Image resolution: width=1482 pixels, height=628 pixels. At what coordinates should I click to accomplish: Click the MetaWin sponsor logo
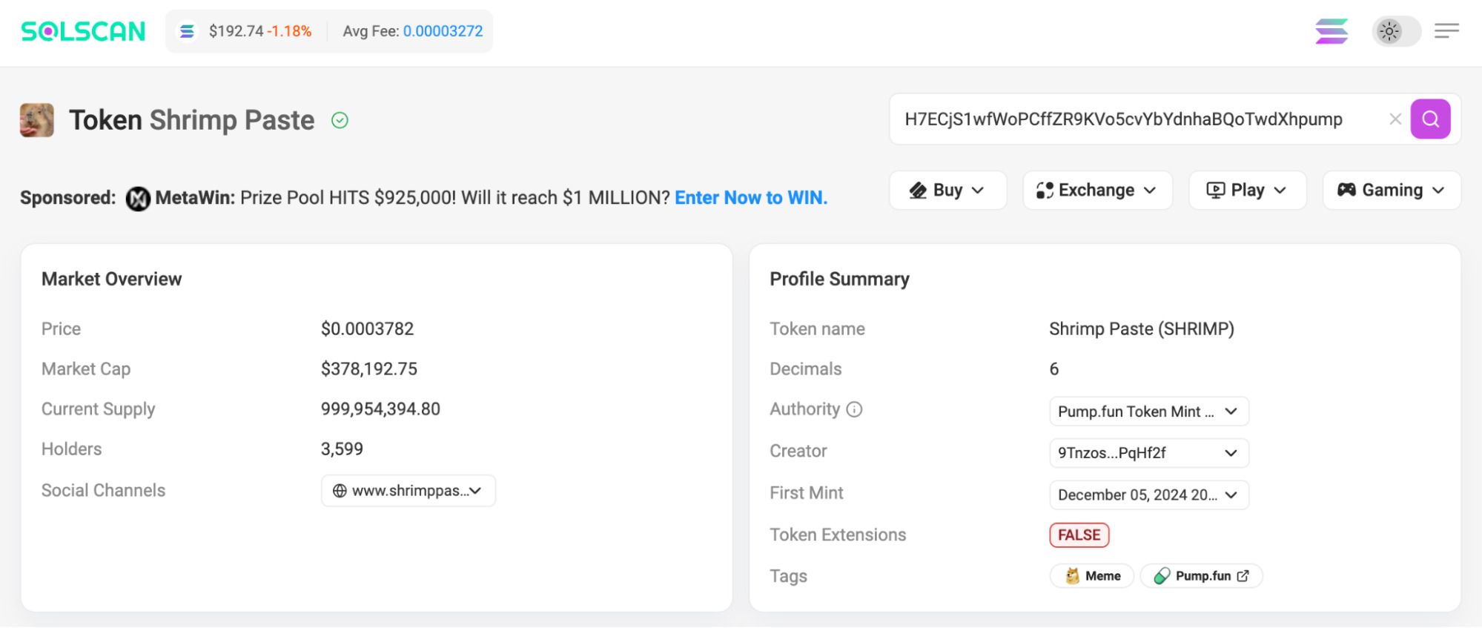click(x=138, y=198)
